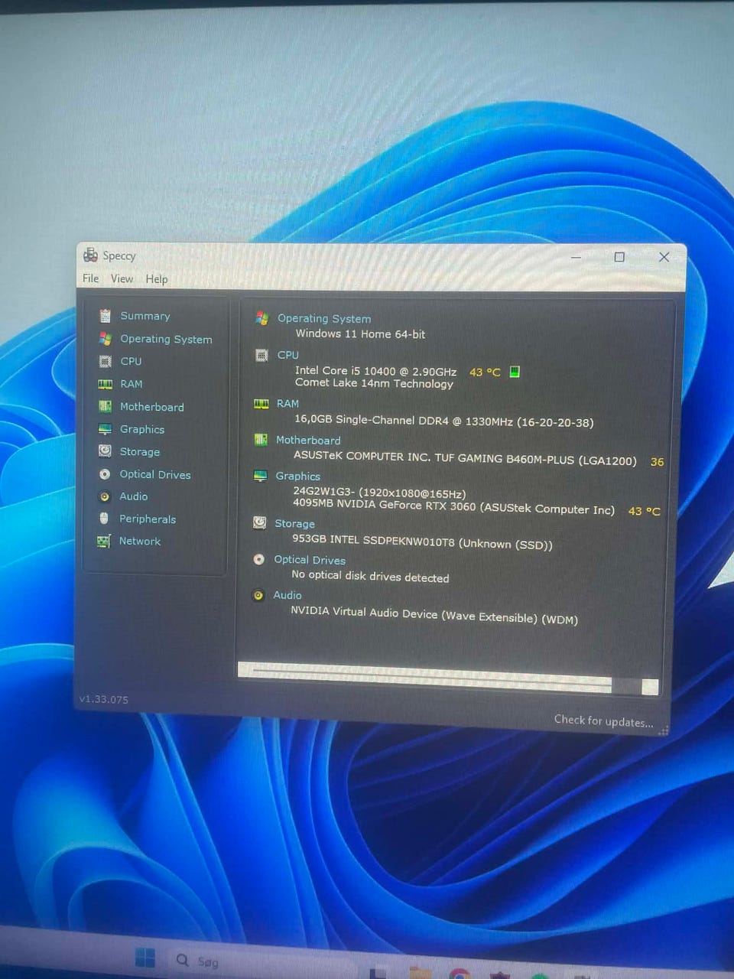
Task: Click the graphics card temperature 43 °C
Action: point(644,511)
